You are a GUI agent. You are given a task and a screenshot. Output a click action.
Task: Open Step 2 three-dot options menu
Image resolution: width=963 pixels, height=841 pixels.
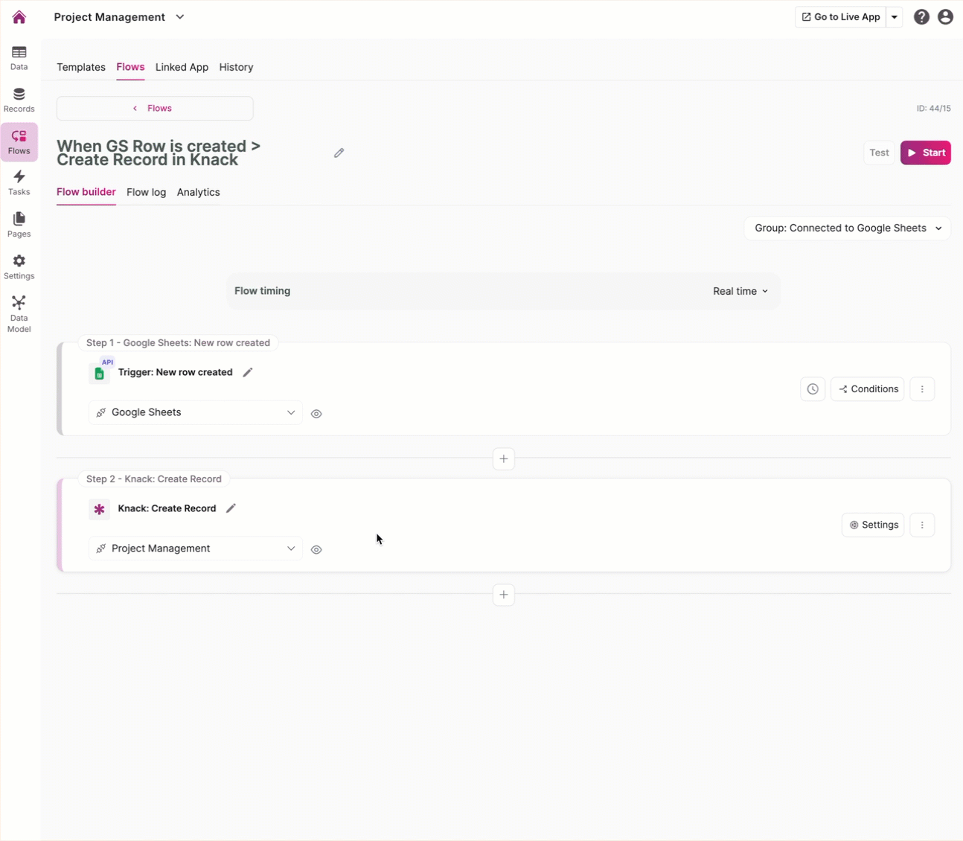pos(922,525)
